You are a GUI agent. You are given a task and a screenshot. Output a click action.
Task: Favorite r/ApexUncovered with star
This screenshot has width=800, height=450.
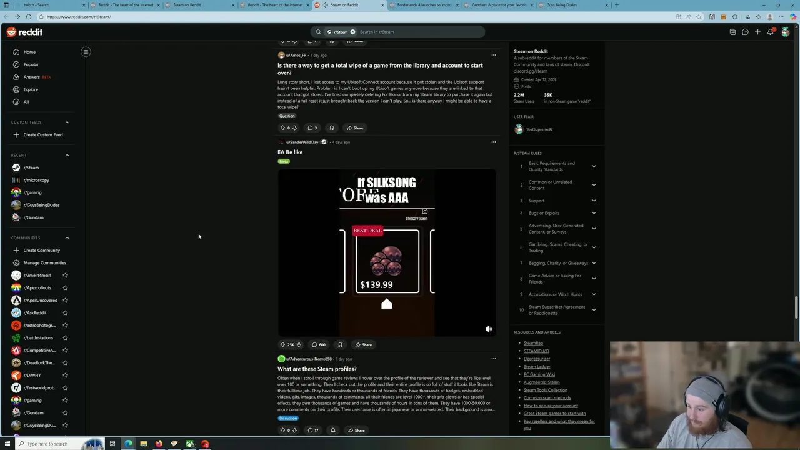(65, 300)
